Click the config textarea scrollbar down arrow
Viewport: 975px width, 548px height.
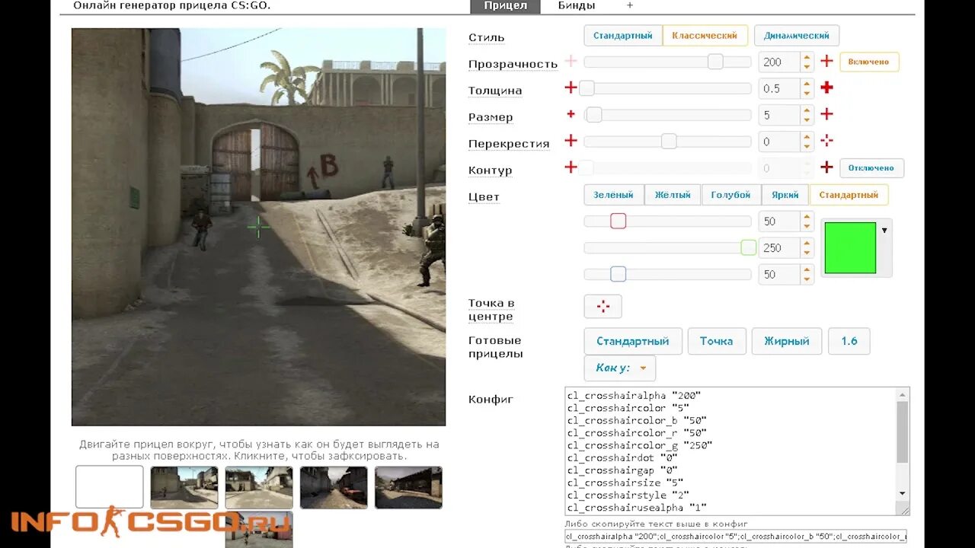(x=903, y=493)
